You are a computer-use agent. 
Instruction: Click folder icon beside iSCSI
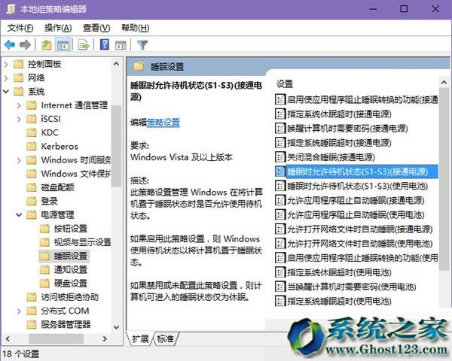click(32, 119)
